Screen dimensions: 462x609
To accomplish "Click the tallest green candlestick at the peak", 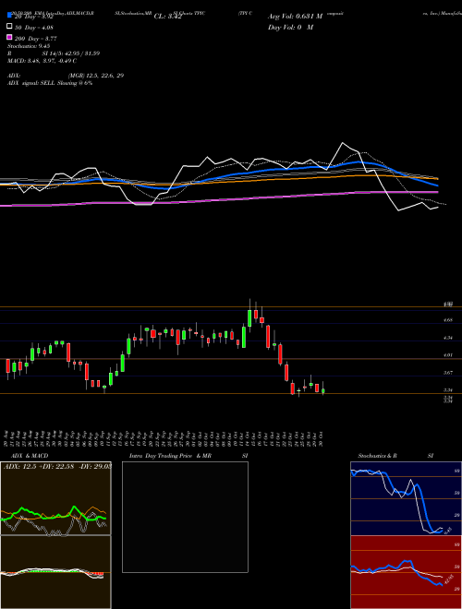I will 249,318.
